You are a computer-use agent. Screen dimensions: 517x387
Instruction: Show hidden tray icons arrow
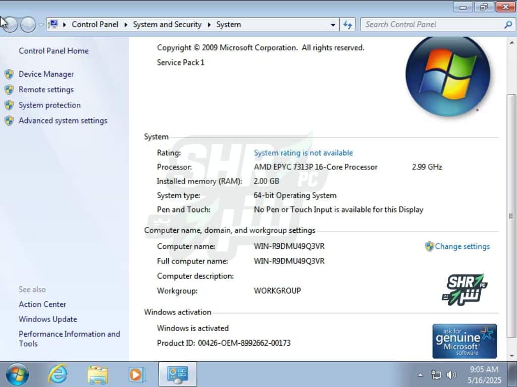[x=421, y=375]
